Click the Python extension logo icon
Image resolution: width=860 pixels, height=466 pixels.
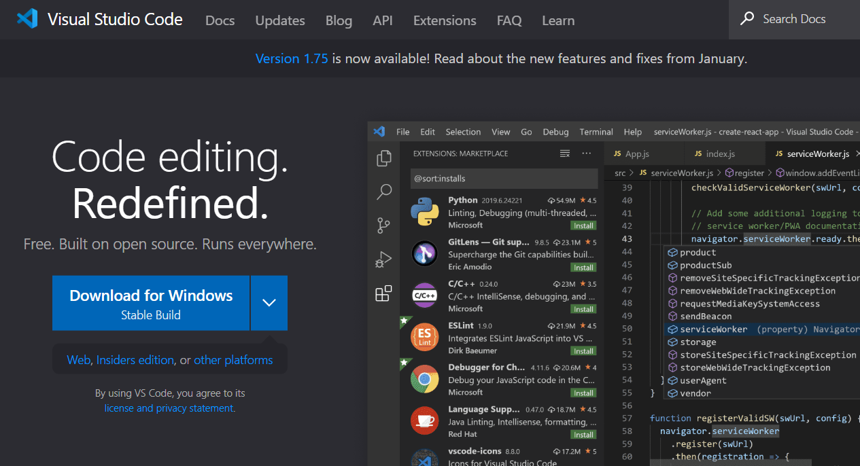[x=424, y=212]
